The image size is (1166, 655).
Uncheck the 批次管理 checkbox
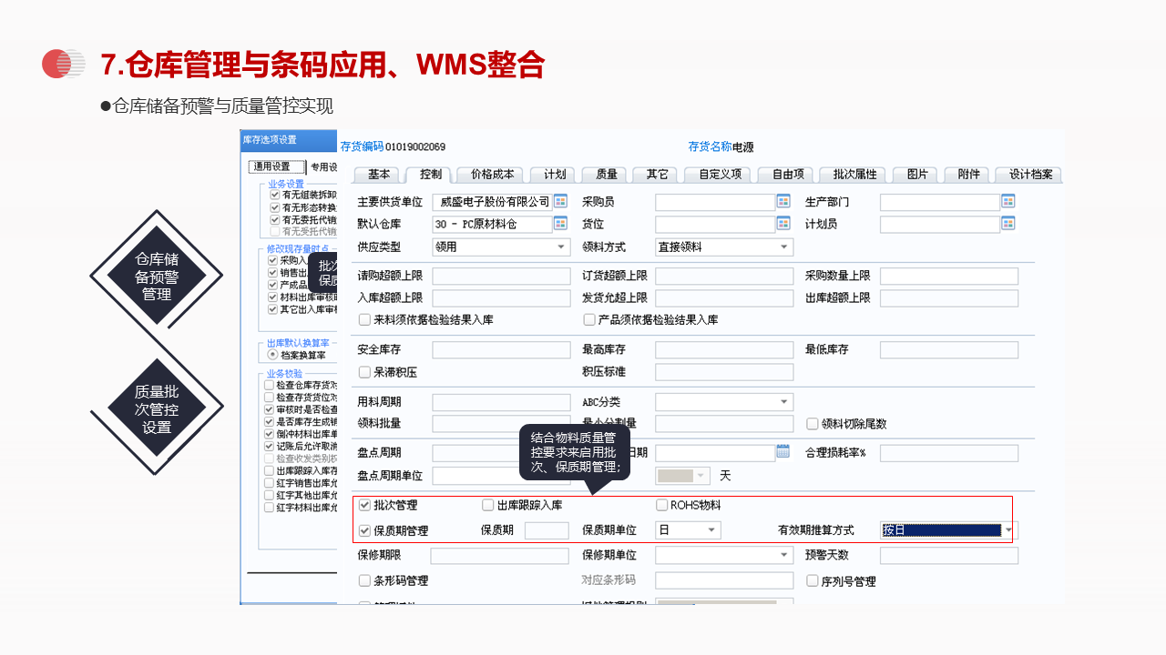pos(365,505)
